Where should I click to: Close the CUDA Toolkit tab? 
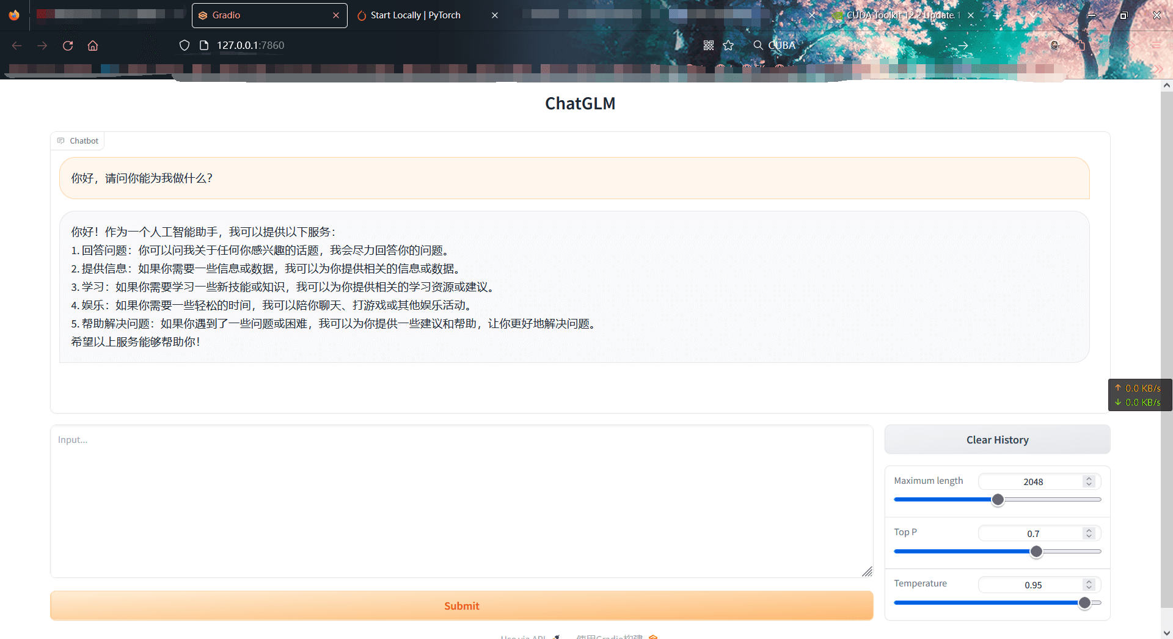[971, 15]
